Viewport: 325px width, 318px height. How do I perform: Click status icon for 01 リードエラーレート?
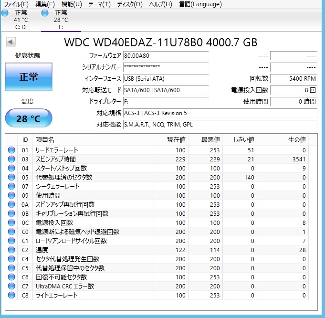[11, 150]
